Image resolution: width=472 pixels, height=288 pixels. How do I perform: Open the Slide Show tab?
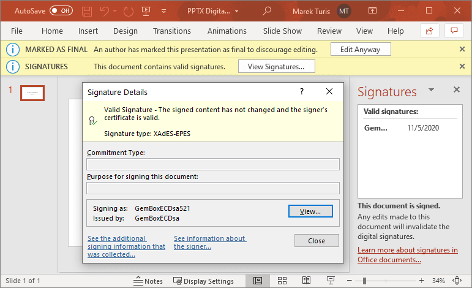pyautogui.click(x=282, y=31)
